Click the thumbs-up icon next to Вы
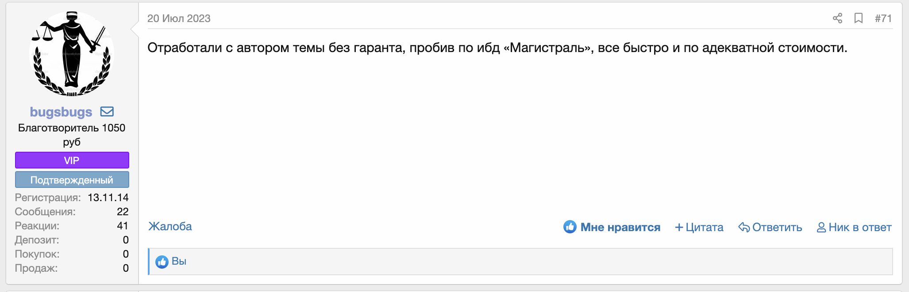 tap(162, 262)
